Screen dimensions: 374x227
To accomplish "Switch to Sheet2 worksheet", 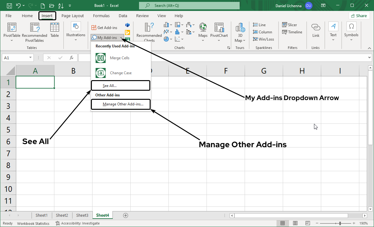I will [62, 215].
